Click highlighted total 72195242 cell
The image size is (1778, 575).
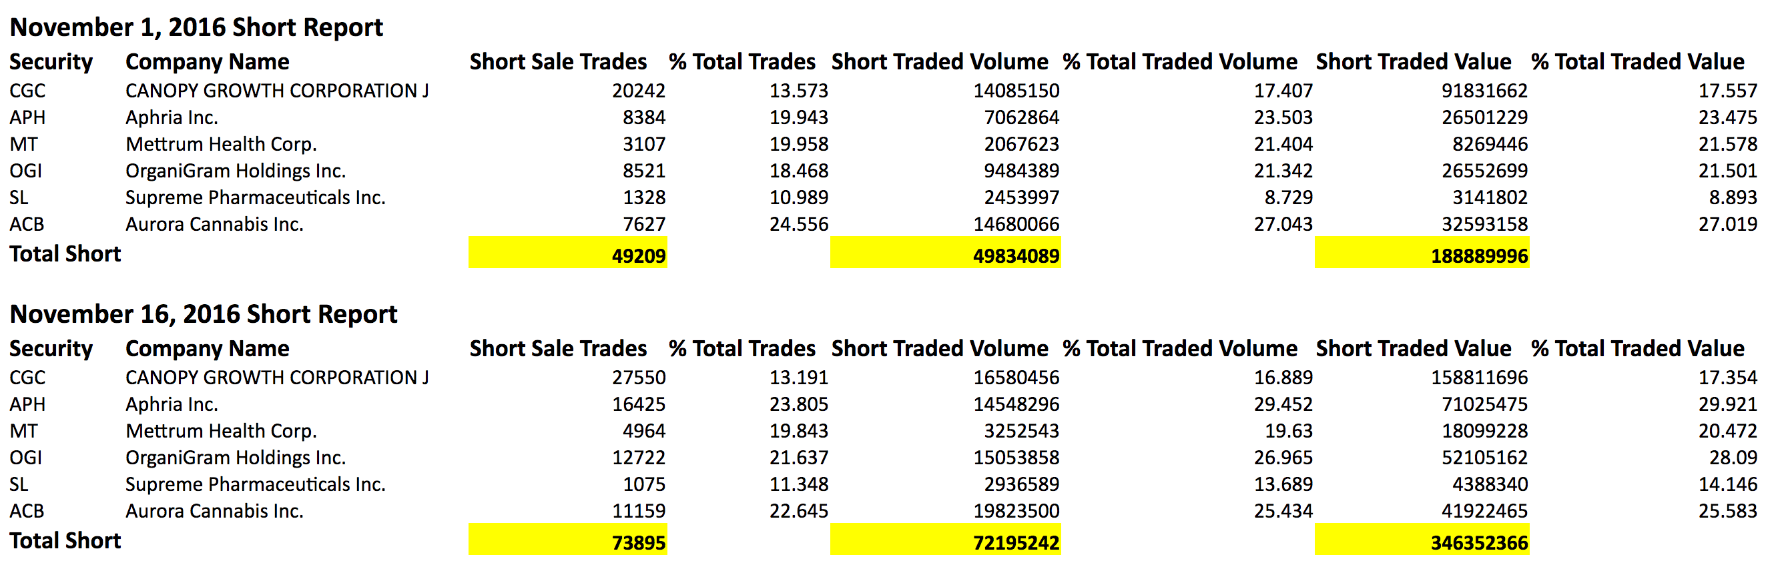(x=946, y=540)
